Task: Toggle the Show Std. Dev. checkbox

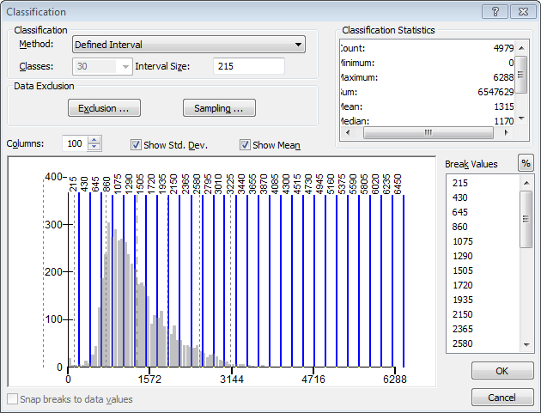Action: [136, 145]
